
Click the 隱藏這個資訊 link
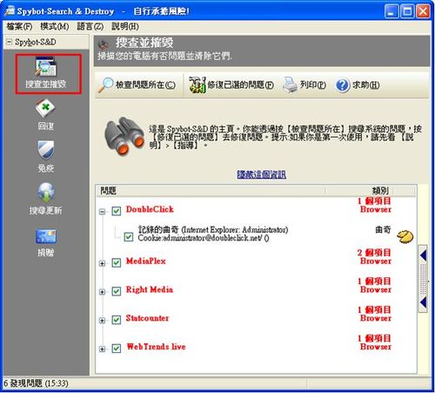[261, 174]
